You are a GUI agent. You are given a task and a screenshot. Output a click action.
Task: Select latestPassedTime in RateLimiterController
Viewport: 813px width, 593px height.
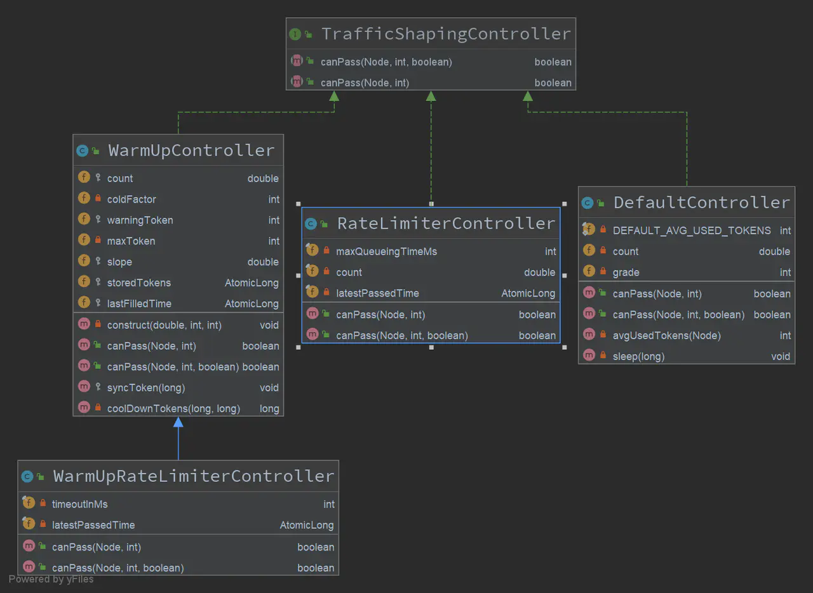(431, 293)
